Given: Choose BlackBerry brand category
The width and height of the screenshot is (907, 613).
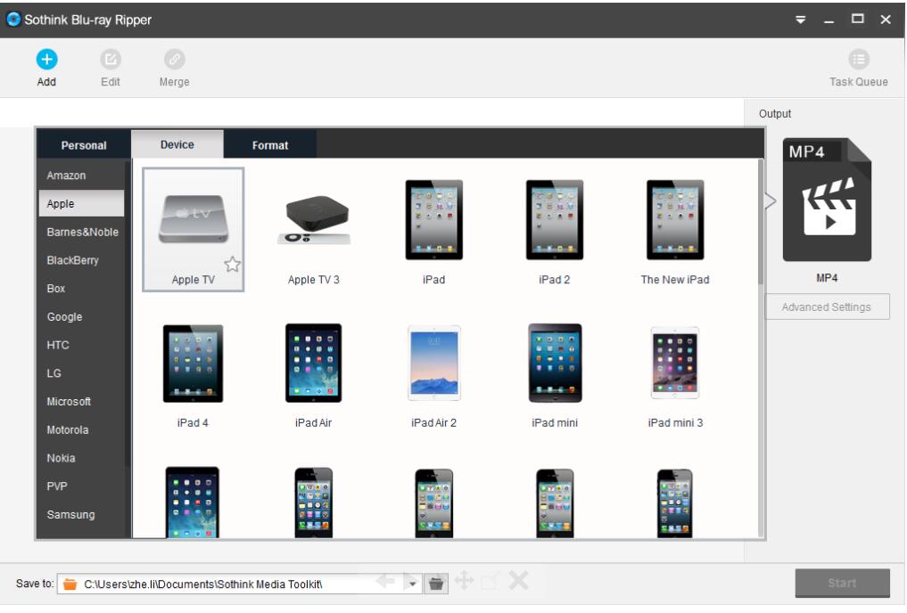Looking at the screenshot, I should tap(81, 260).
